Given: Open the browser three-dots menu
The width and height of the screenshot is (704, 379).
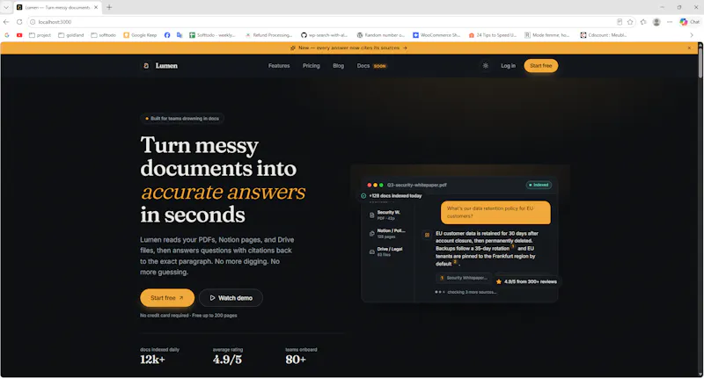Looking at the screenshot, I should pos(670,22).
